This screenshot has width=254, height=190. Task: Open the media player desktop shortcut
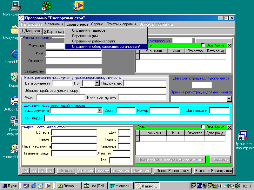78,6
